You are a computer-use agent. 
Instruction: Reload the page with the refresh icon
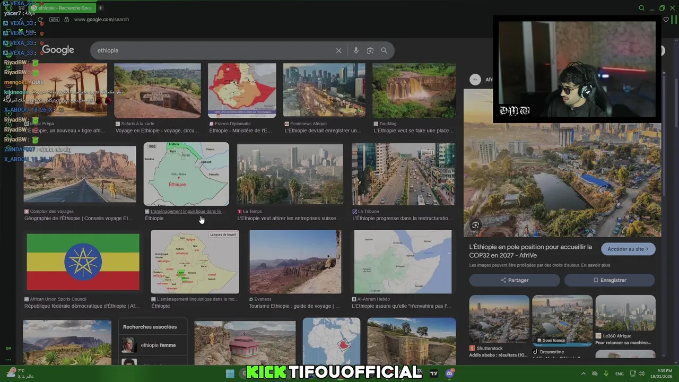pos(40,20)
